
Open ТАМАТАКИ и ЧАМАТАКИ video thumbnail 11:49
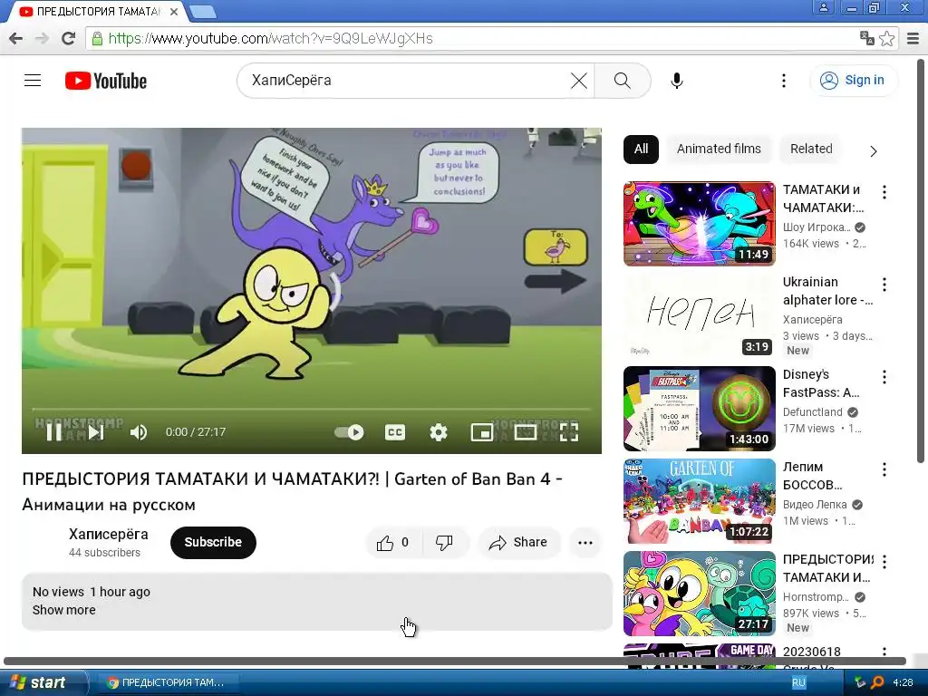699,224
